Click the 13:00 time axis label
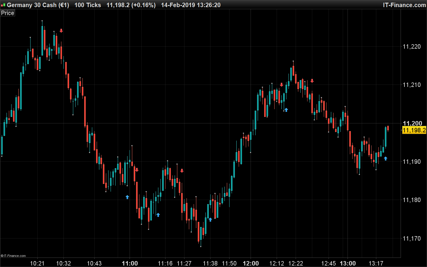Image resolution: width=427 pixels, height=267 pixels. tap(348, 263)
